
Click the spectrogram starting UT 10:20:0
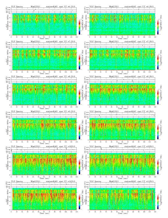click(44, 164)
